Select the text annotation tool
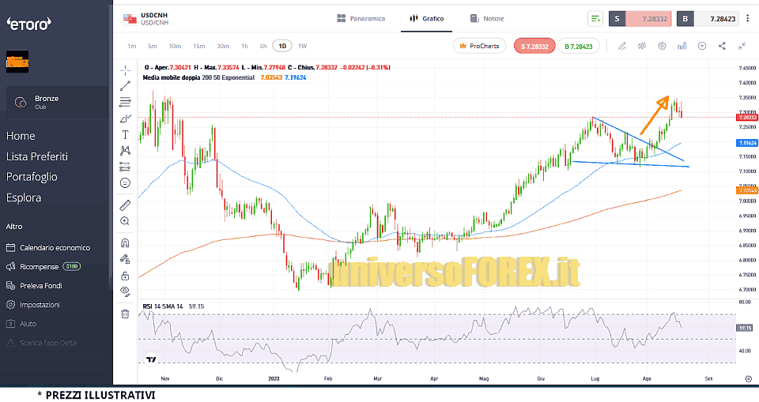The image size is (759, 402). (125, 134)
